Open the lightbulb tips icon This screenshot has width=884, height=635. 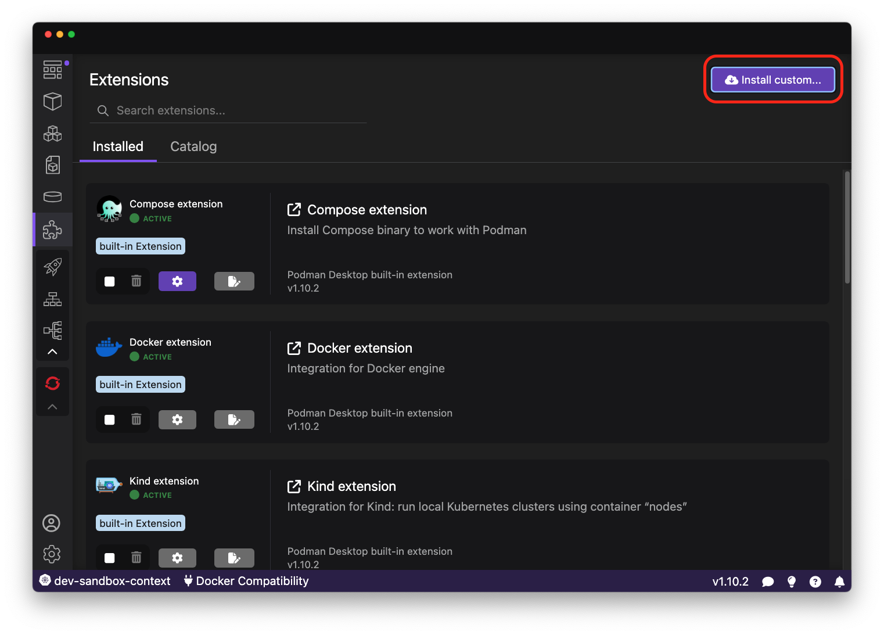[x=791, y=582]
